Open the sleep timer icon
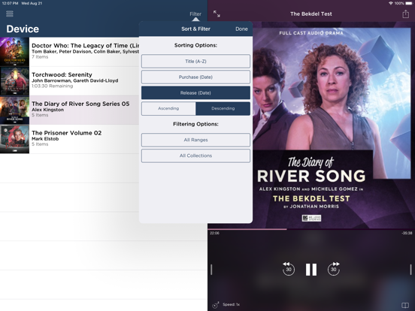 216,305
